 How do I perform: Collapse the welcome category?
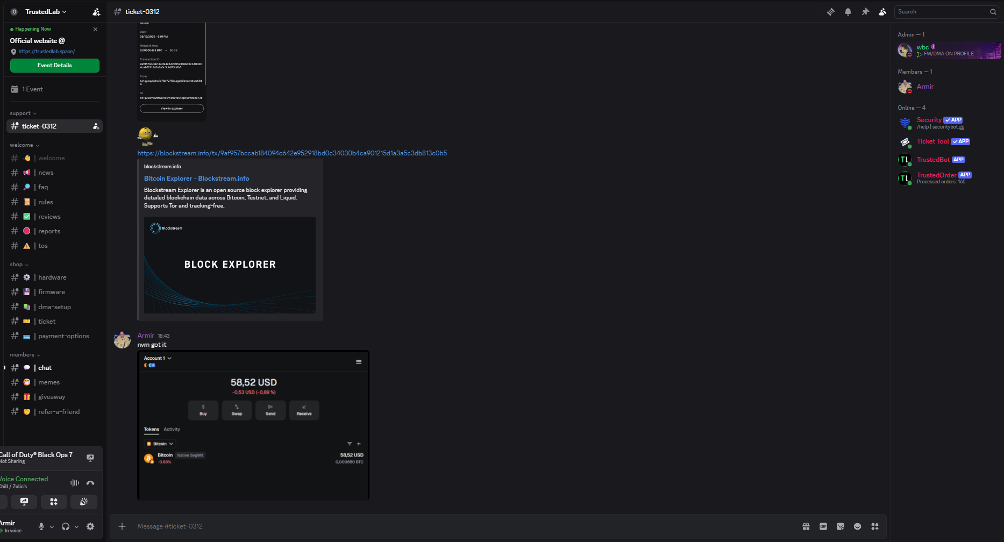[x=24, y=145]
